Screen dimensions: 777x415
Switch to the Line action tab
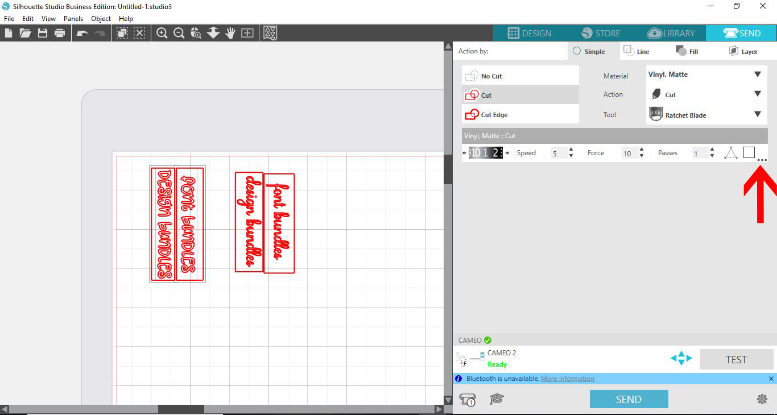pos(637,51)
